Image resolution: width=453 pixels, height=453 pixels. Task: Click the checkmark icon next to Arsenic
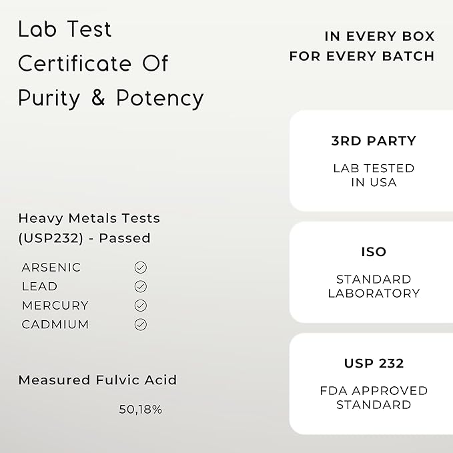pyautogui.click(x=140, y=268)
